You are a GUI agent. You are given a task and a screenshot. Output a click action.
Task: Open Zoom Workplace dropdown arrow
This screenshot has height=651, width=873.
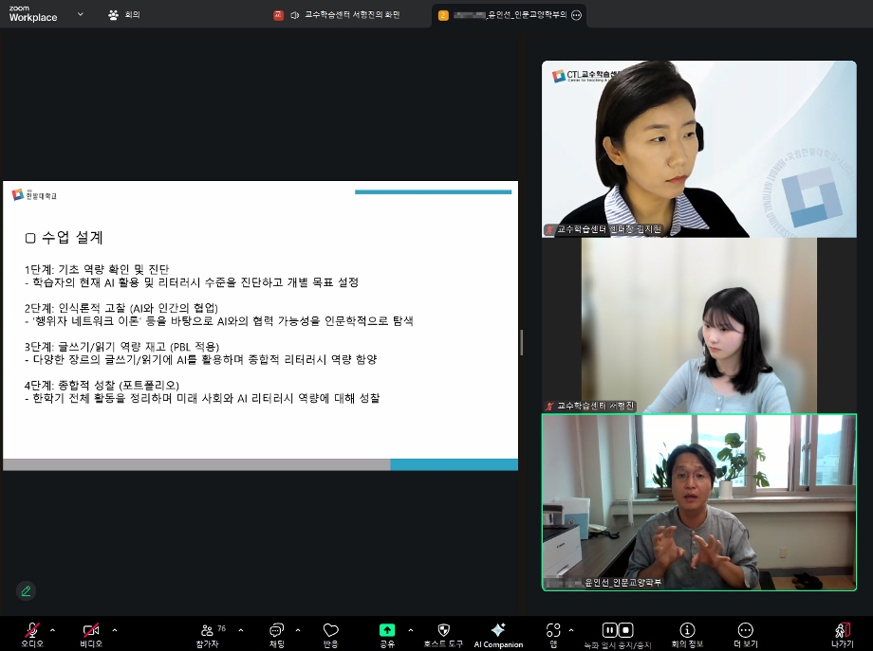point(80,14)
